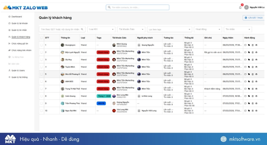Viewport: 267px width, 145px height.
Task: Click the MKT Zalo Web logo
Action: tap(25, 7)
